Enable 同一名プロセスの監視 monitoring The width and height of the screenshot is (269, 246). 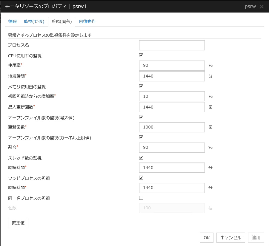(141, 197)
